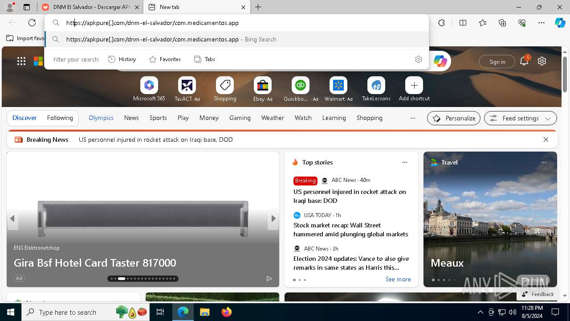Click the Sign in button
Viewport: 570px width, 321px height.
(497, 62)
